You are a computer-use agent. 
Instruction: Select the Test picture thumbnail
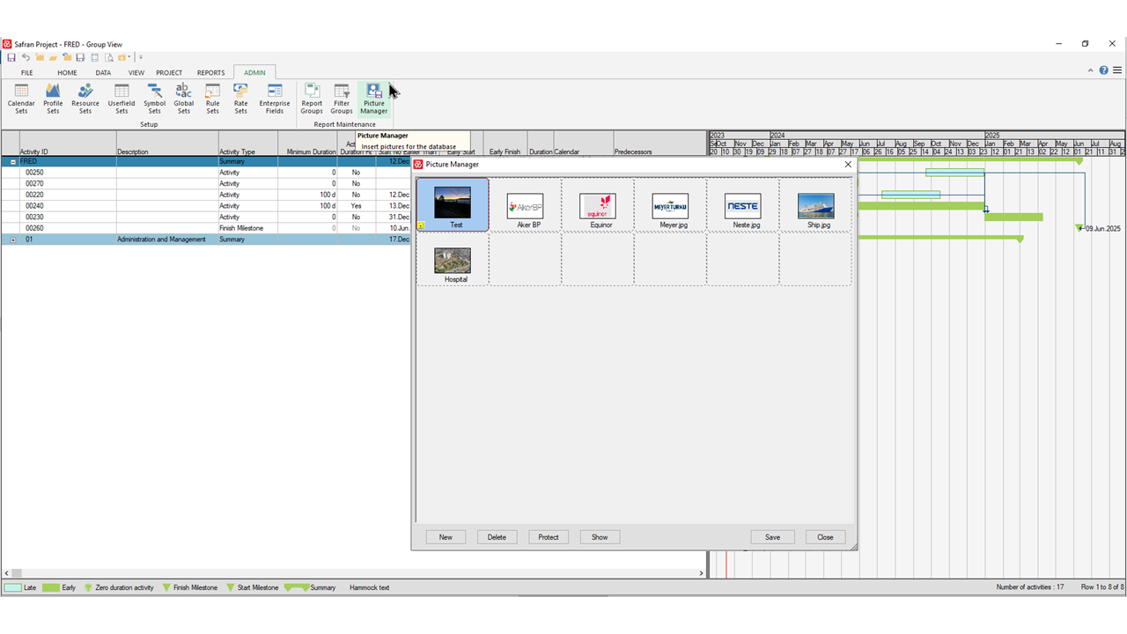453,205
